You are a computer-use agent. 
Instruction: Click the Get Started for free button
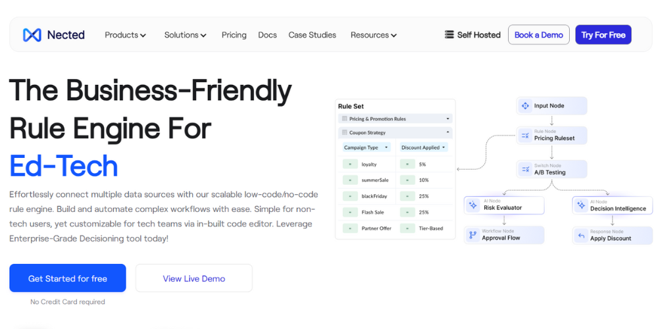pyautogui.click(x=67, y=278)
